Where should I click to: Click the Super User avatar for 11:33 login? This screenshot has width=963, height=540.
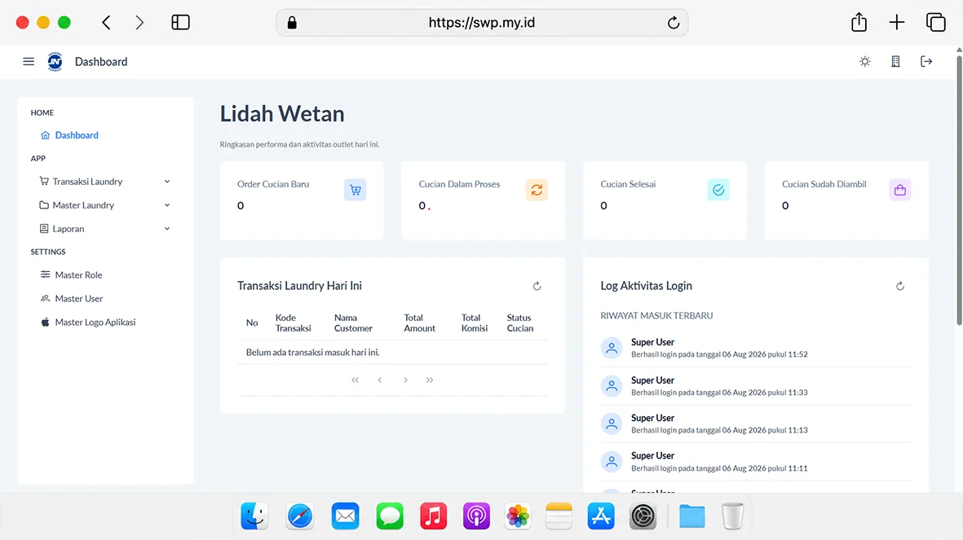coord(611,386)
